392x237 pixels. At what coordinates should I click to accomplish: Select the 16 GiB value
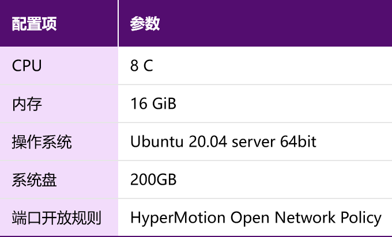click(153, 104)
